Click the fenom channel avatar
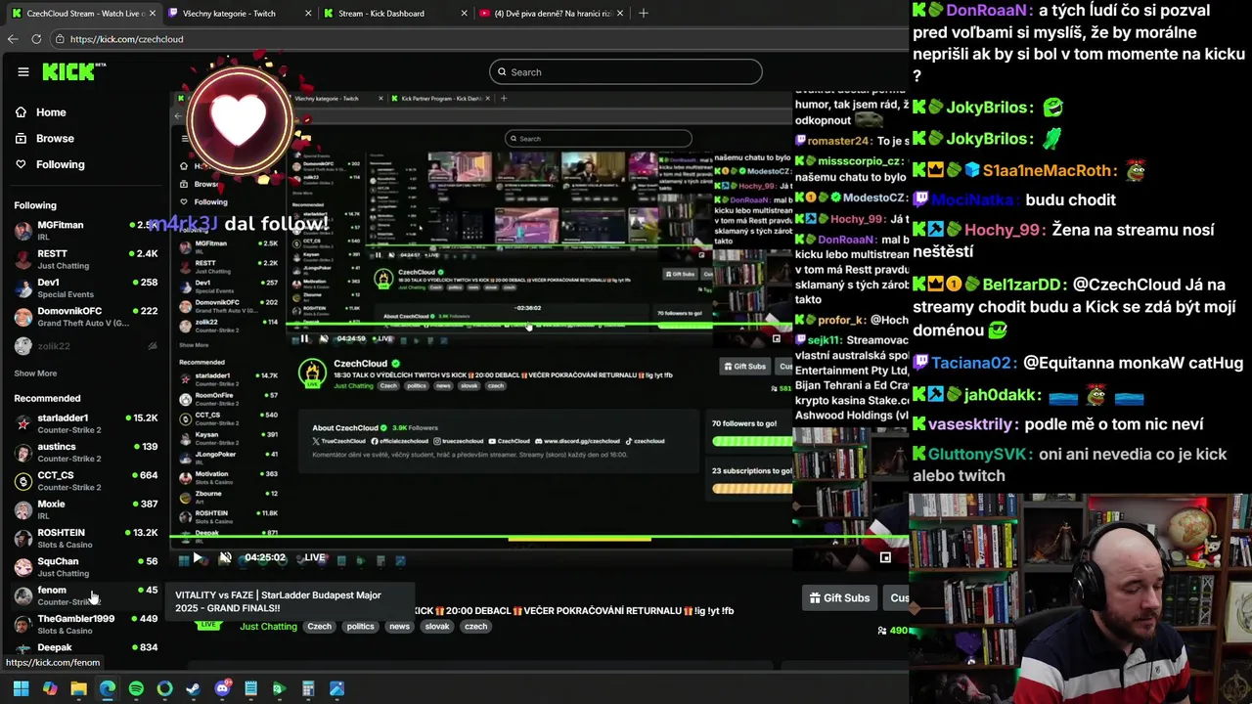The height and width of the screenshot is (704, 1252). tap(23, 595)
